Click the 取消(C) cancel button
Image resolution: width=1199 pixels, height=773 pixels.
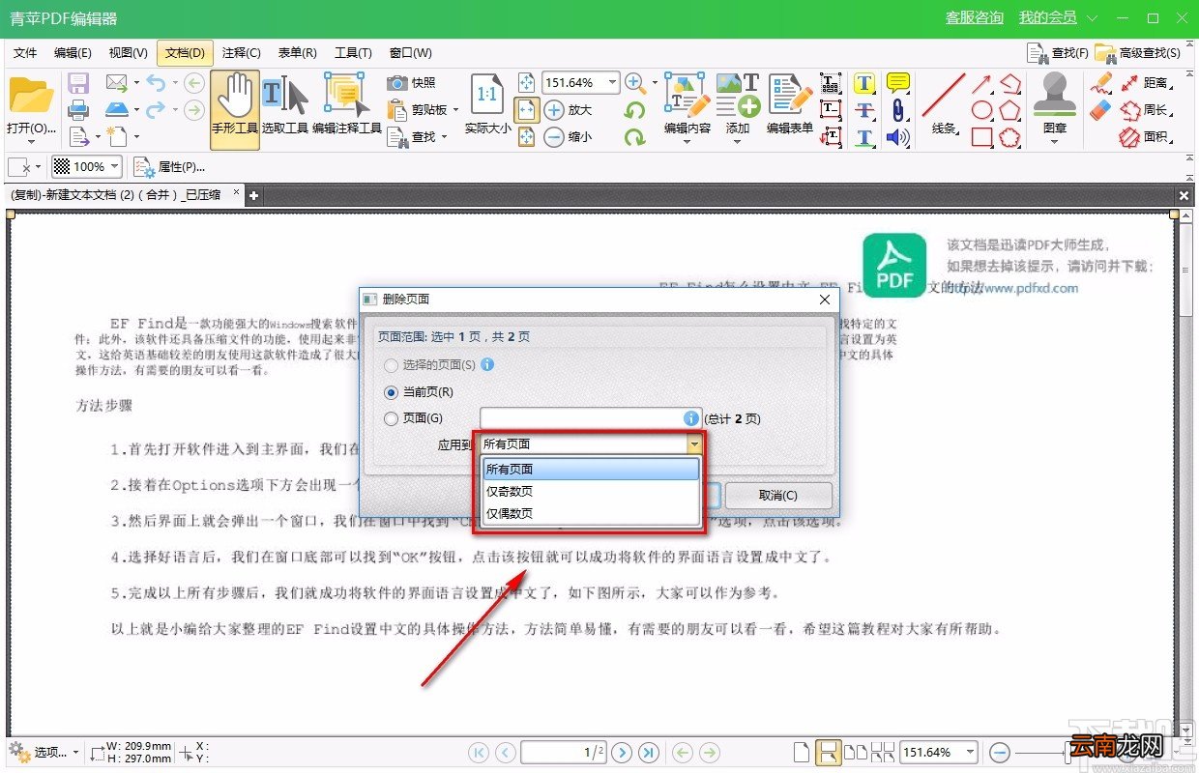click(x=778, y=496)
